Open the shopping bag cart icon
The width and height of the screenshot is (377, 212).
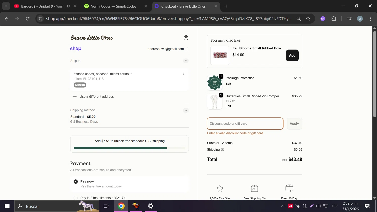click(x=186, y=38)
